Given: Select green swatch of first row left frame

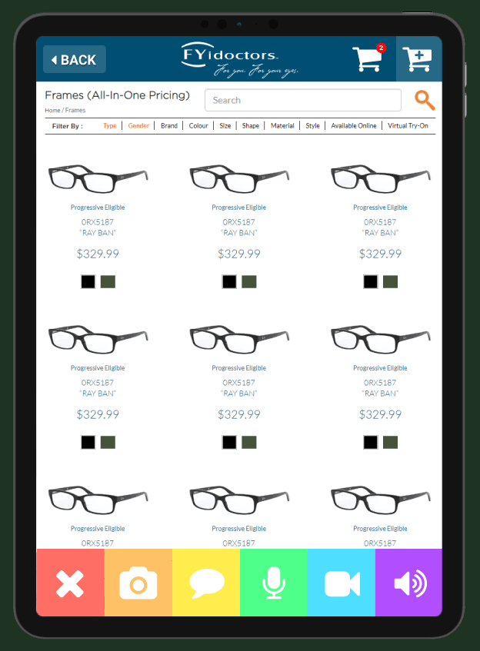Looking at the screenshot, I should point(108,282).
